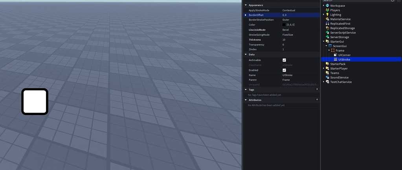Image resolution: width=402 pixels, height=170 pixels.
Task: Click the Lighting lightbulb icon
Action: (327, 15)
